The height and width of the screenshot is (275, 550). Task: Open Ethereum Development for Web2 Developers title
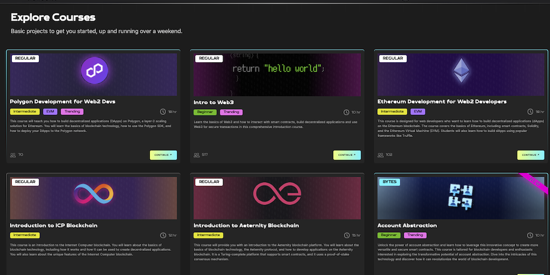coord(442,102)
